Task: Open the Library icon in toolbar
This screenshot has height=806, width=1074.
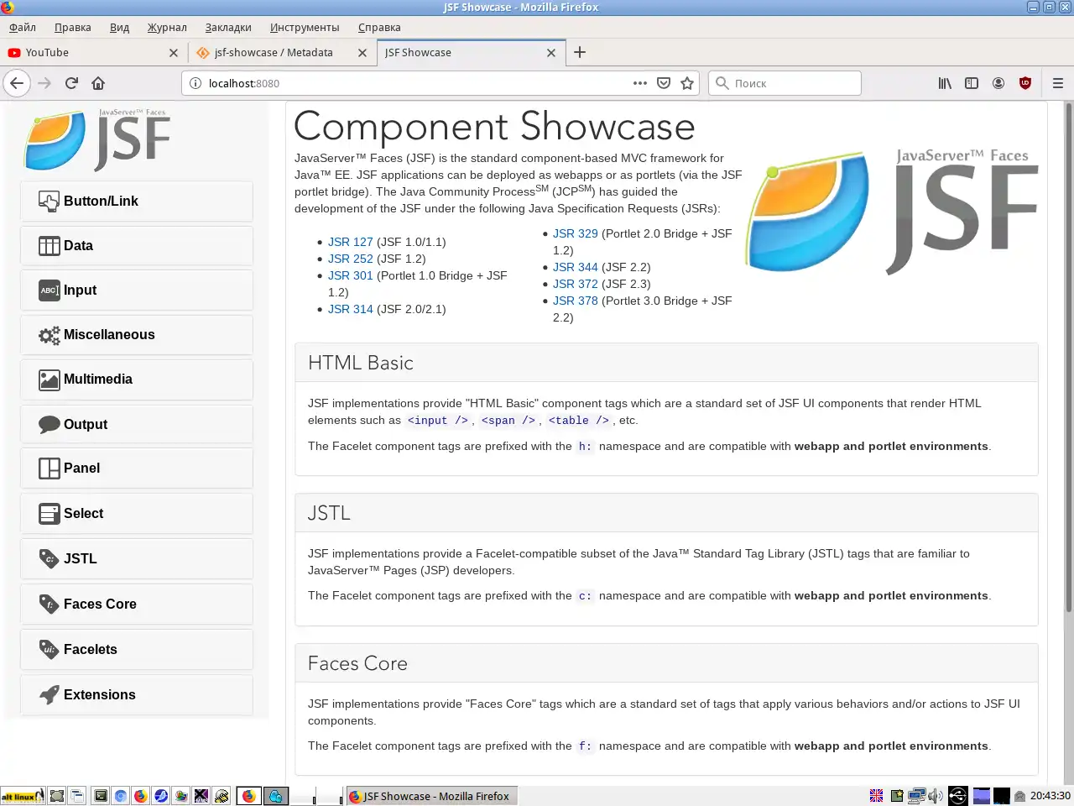Action: (x=945, y=83)
